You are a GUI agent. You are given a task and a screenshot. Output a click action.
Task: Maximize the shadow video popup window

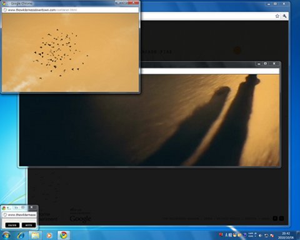point(265,64)
